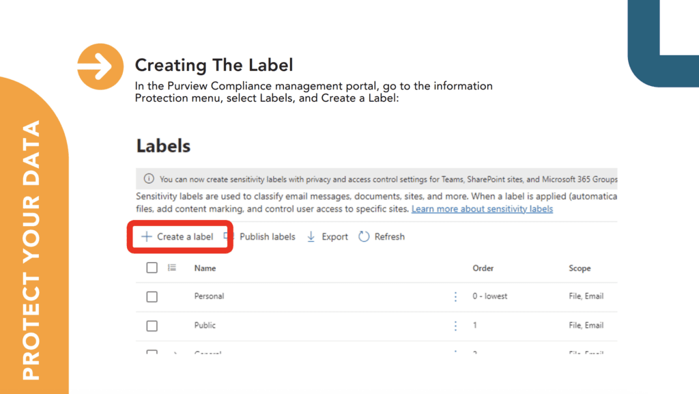Viewport: 699px width, 394px height.
Task: Open Learn more about sensitivity labels link
Action: (x=482, y=208)
